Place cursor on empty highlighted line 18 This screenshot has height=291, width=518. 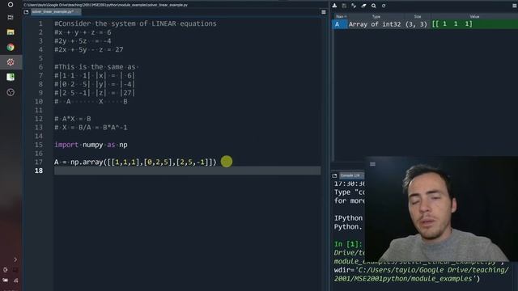187,171
